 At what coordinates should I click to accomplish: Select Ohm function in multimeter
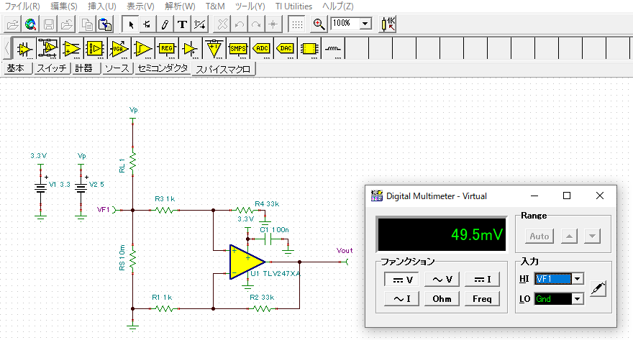tap(442, 299)
